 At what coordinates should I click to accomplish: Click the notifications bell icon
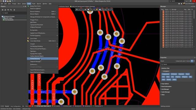pos(181,4)
